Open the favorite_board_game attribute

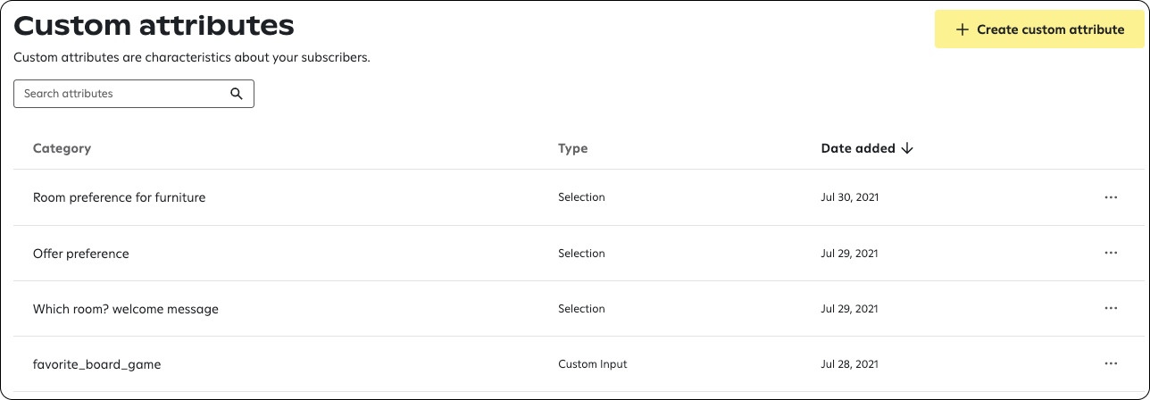[96, 364]
